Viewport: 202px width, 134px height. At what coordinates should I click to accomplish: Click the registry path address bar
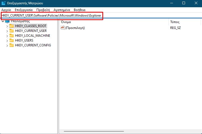click(x=101, y=16)
